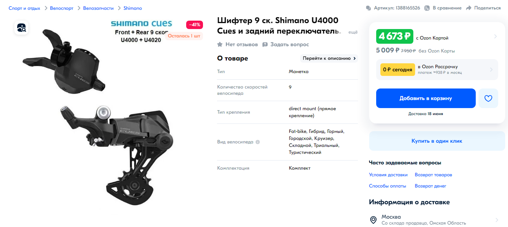The image size is (508, 227).
Task: Add product to favorites with heart icon
Action: (x=488, y=98)
